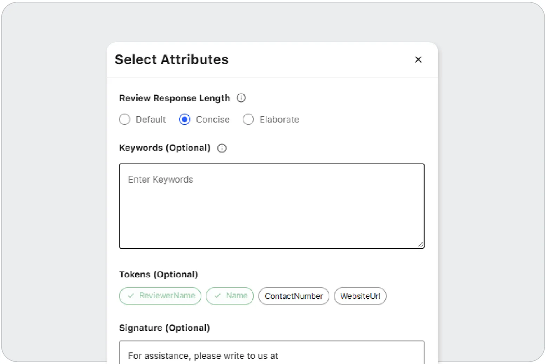Click the "Elaborate" option label text

point(279,119)
